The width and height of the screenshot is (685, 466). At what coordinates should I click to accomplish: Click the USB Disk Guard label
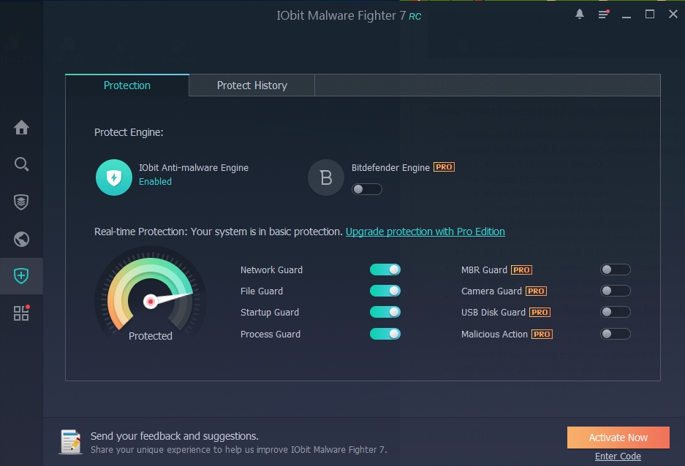coord(493,313)
